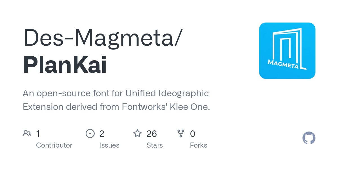Click the contributor count number 1
The height and width of the screenshot is (169, 338).
[38, 134]
